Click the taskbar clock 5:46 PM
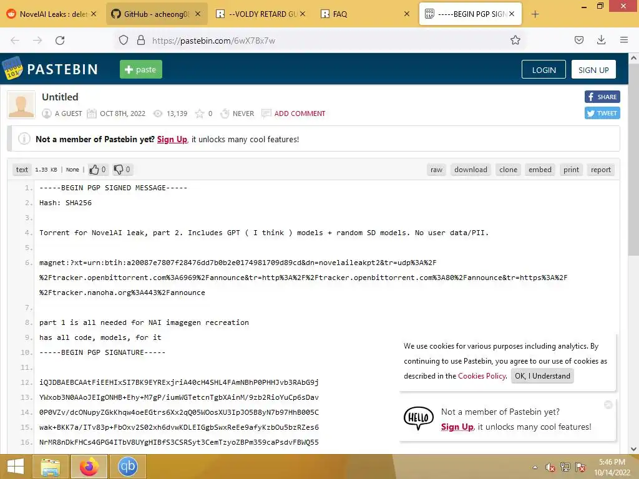639x479 pixels. pos(612,467)
